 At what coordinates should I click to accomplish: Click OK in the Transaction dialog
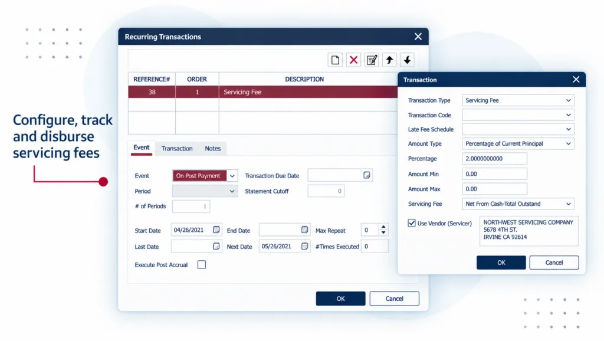(x=501, y=263)
